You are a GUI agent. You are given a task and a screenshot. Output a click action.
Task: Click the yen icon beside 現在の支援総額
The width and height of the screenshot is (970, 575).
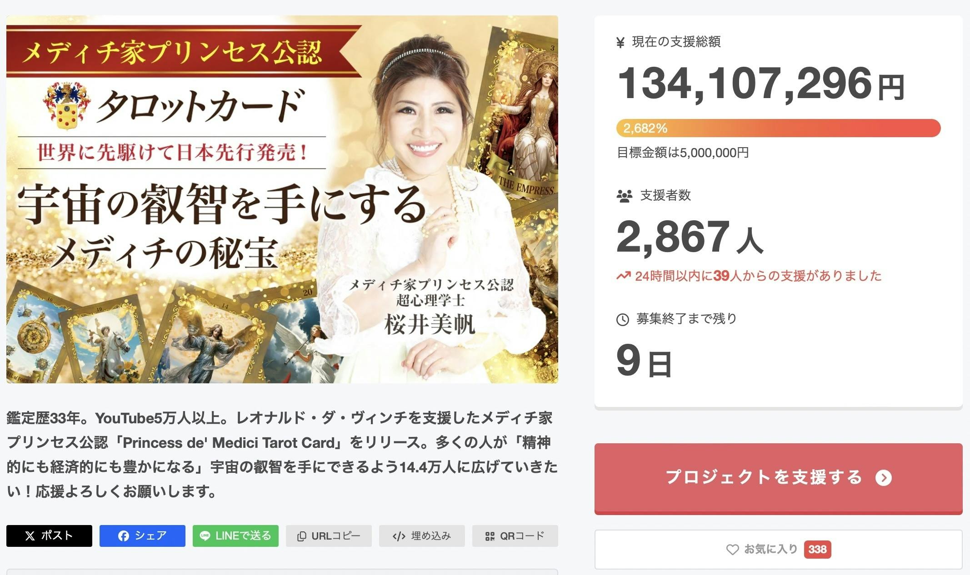pyautogui.click(x=620, y=43)
